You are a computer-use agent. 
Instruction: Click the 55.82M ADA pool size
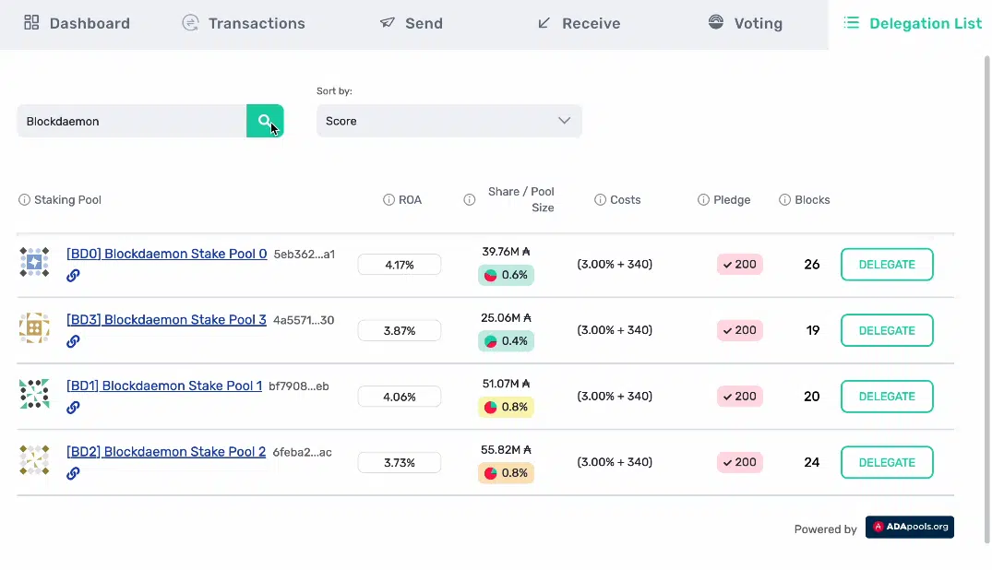506,450
